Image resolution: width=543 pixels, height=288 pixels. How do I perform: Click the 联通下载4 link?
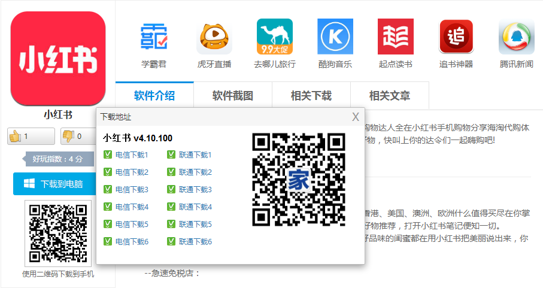[195, 207]
